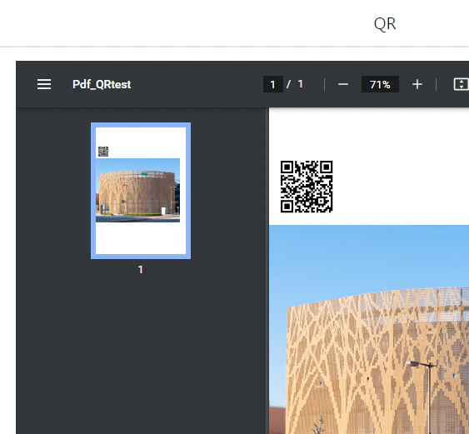469x434 pixels.
Task: Click the Pdf_QRtest document title
Action: tap(102, 84)
